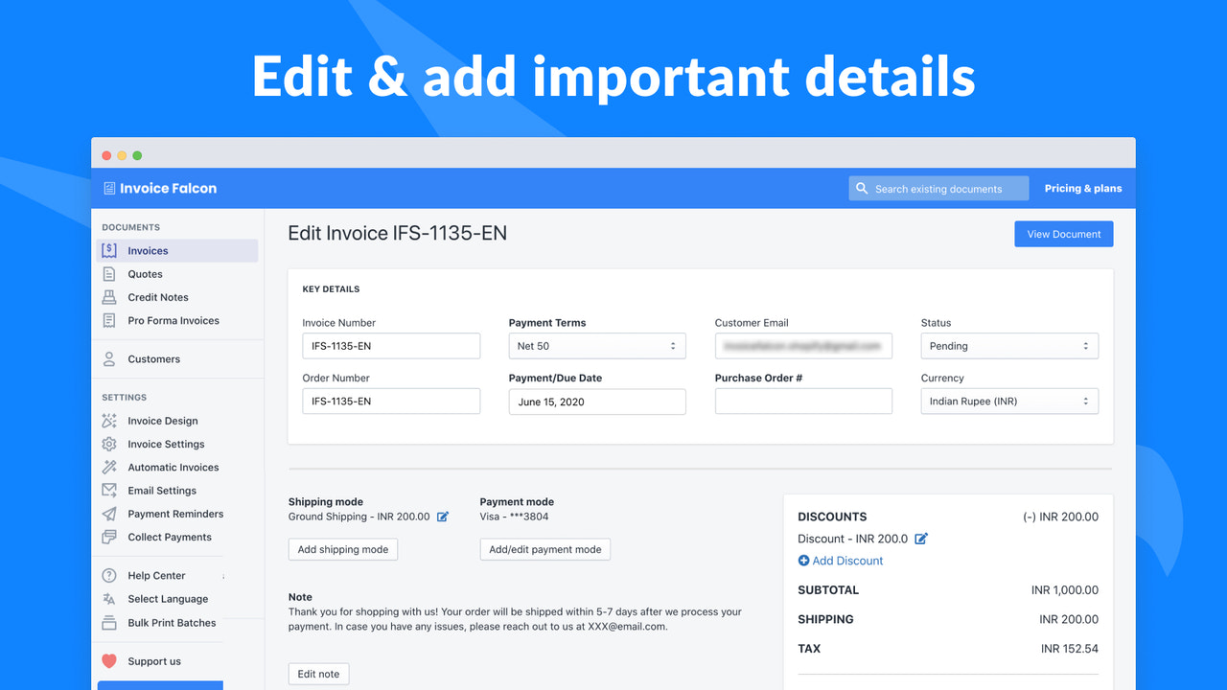Click the edit pencil next to Ground Shipping
The image size is (1227, 690).
click(442, 516)
